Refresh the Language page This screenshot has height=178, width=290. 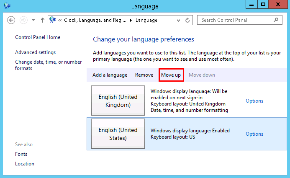coord(187,20)
